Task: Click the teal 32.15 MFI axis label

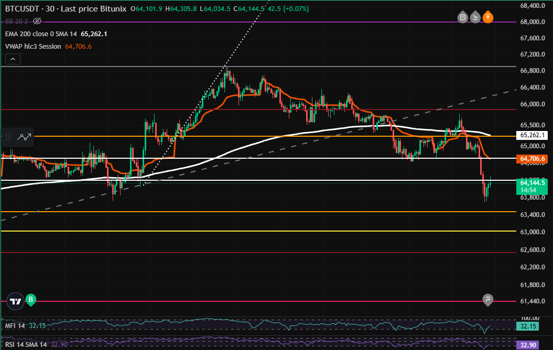Action: [528, 326]
